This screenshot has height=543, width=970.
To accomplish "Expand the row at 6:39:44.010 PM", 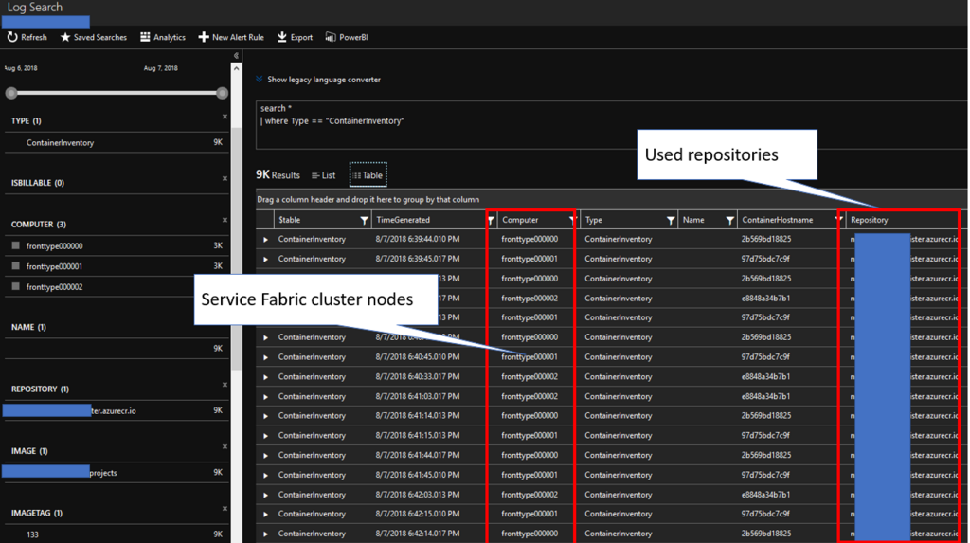I will [x=265, y=240].
